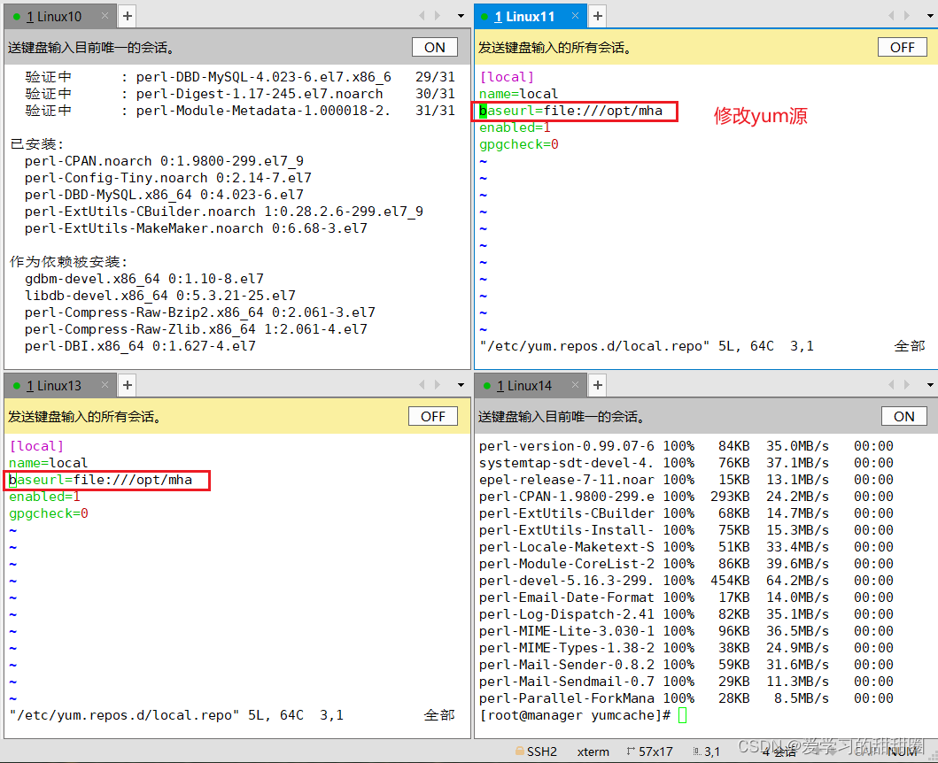Click local.repo file status line in Linux13

click(x=176, y=714)
